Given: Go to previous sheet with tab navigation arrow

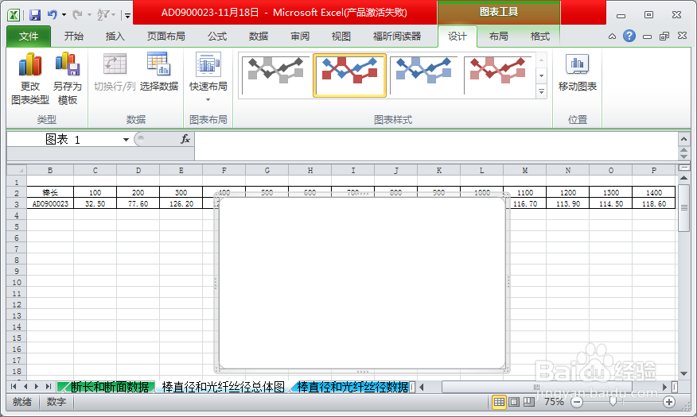Looking at the screenshot, I should [25, 387].
